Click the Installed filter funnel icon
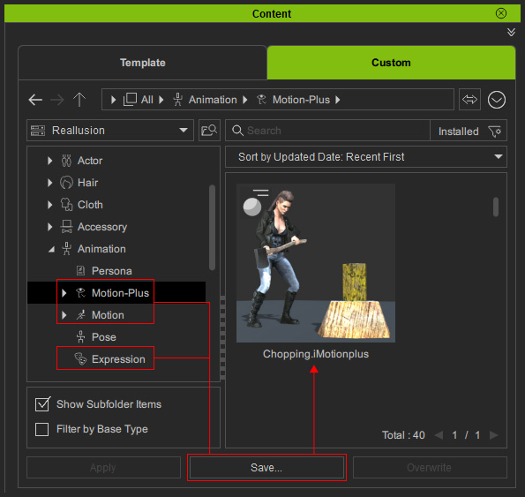This screenshot has width=525, height=497. click(x=494, y=131)
